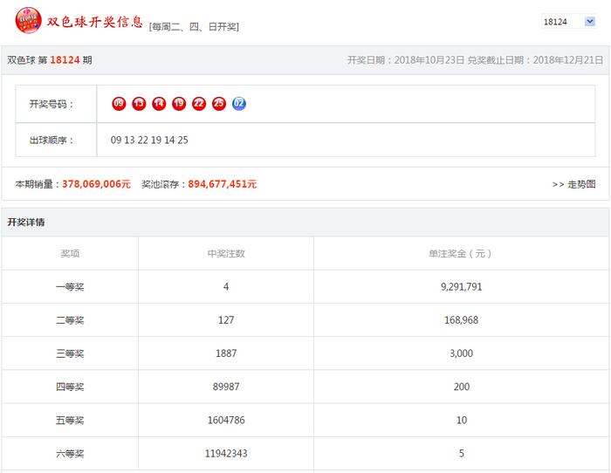Screen dimensions: 611x473
Task: Click sales amount 378,069,006元
Action: [96, 184]
